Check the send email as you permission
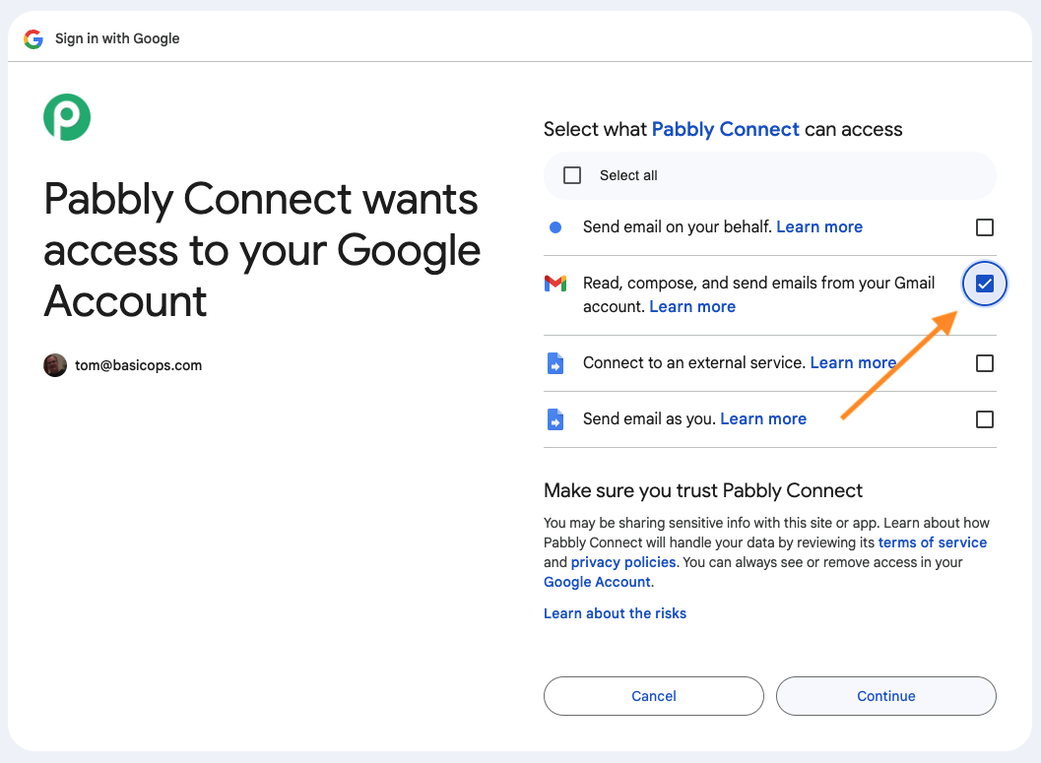Screen dimensions: 1041x763 [x=984, y=418]
